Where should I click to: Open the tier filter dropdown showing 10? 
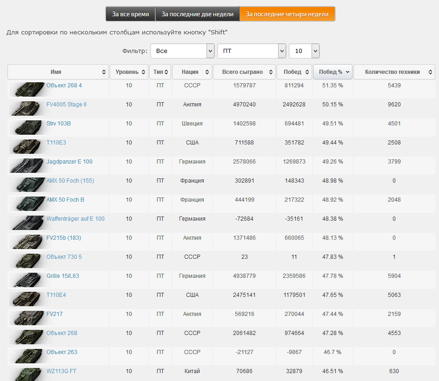tap(304, 51)
